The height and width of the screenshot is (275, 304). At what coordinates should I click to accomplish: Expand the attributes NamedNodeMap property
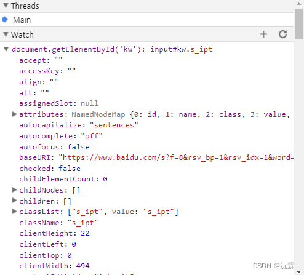tap(14, 114)
